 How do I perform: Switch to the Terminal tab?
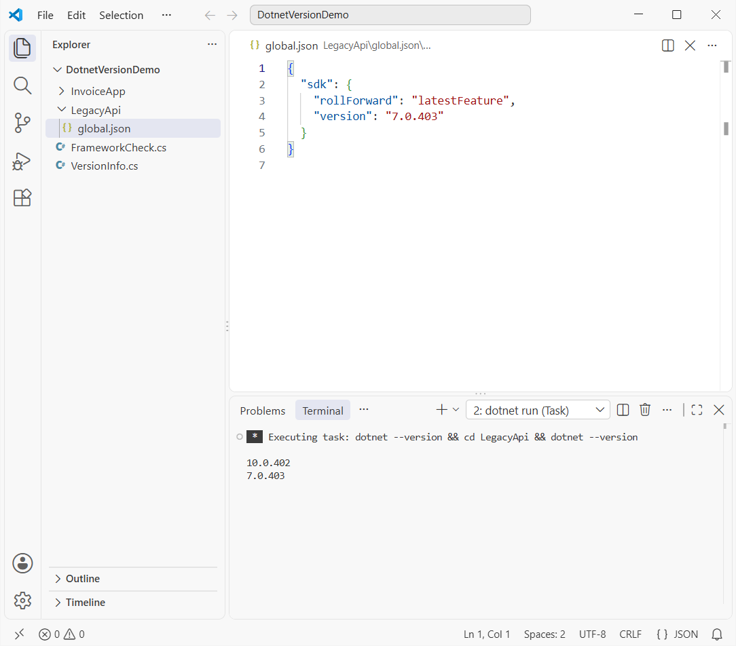click(x=323, y=411)
